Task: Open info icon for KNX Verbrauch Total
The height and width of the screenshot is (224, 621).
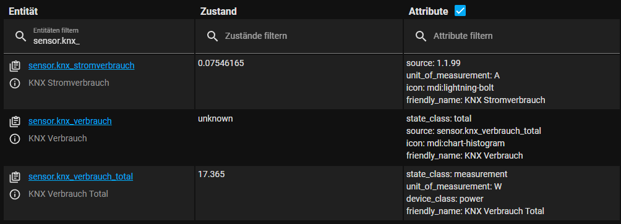Action: coord(15,194)
